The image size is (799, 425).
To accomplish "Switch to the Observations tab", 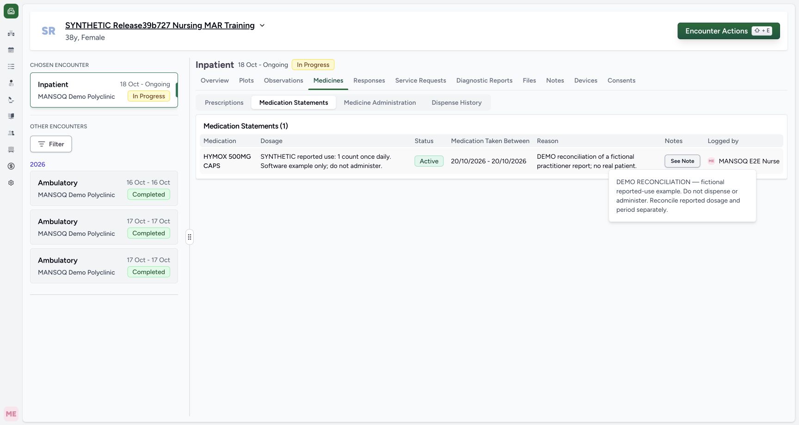I will 283,80.
